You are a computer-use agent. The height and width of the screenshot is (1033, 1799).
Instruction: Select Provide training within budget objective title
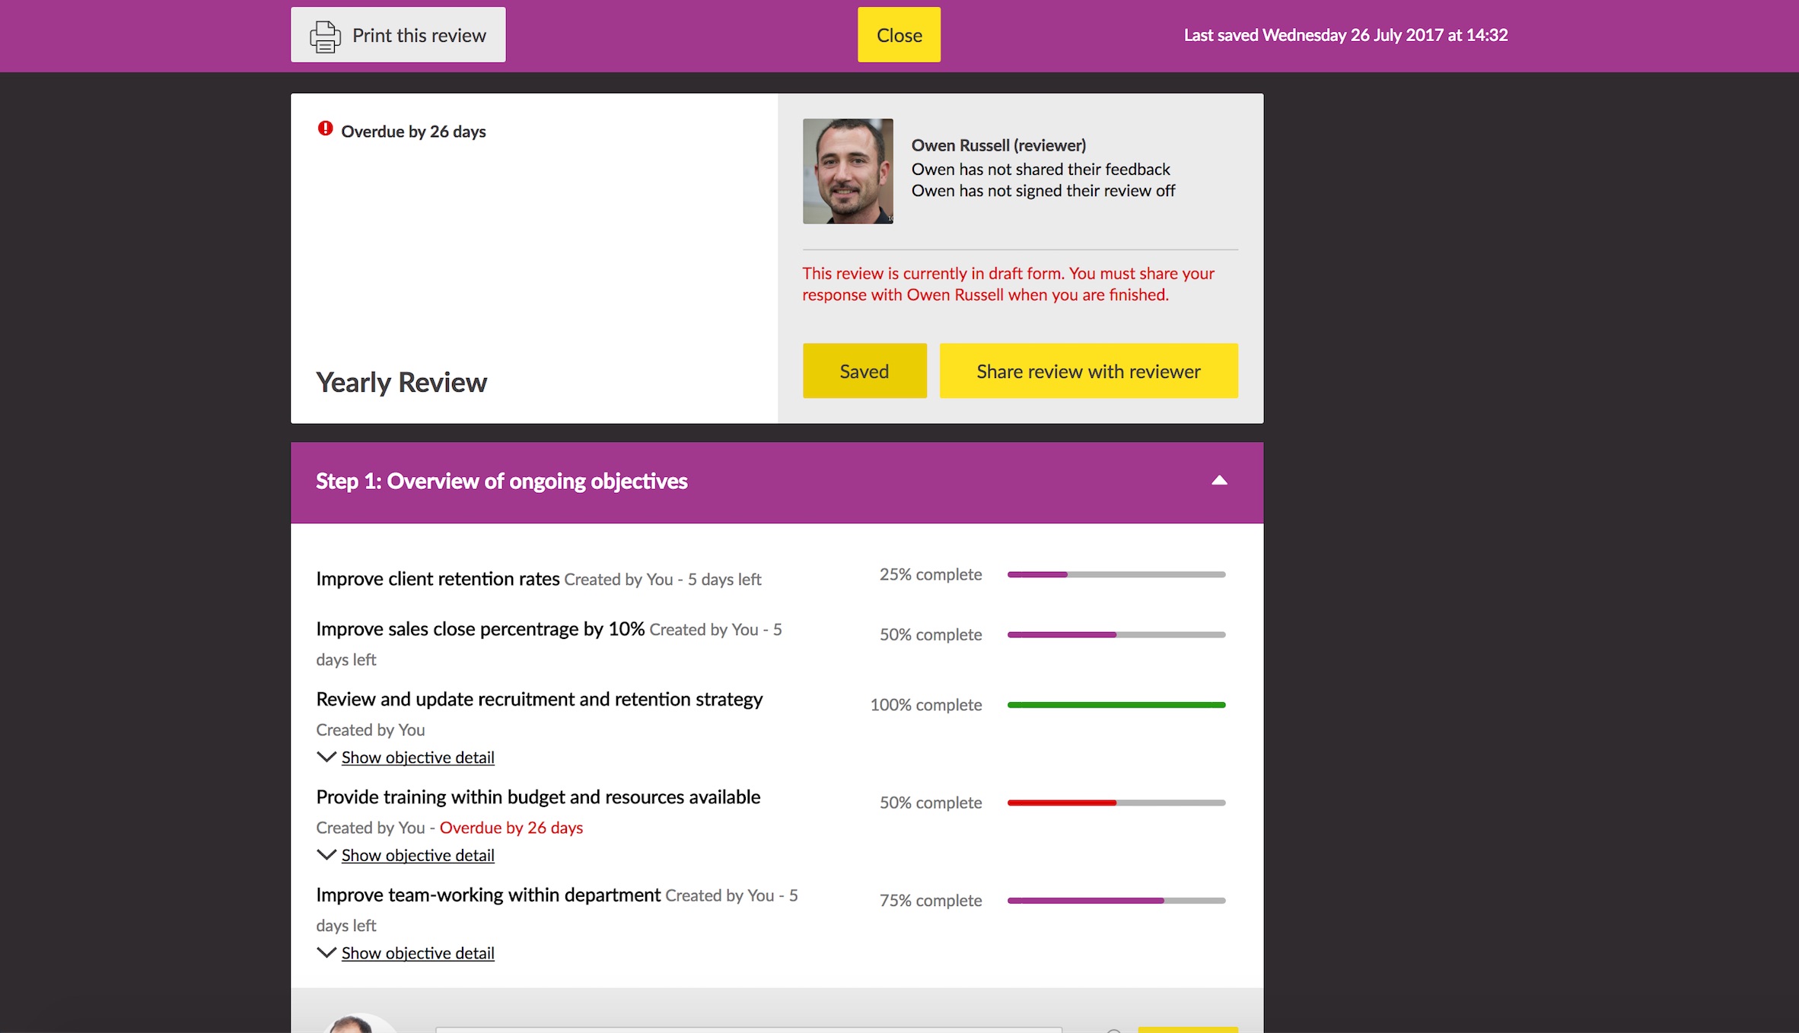[x=538, y=797]
